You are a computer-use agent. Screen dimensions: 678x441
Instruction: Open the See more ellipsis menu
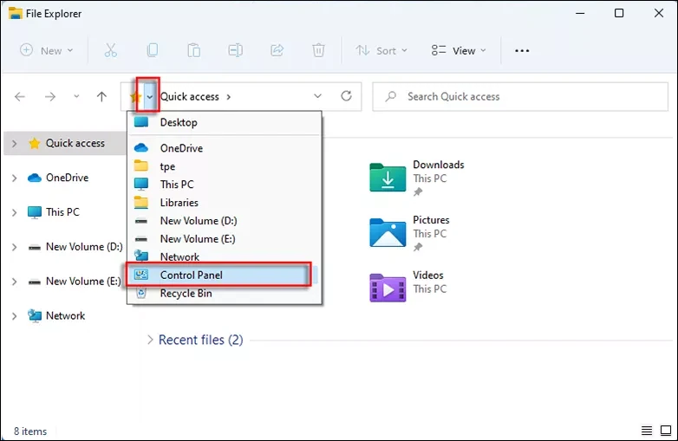coord(522,50)
